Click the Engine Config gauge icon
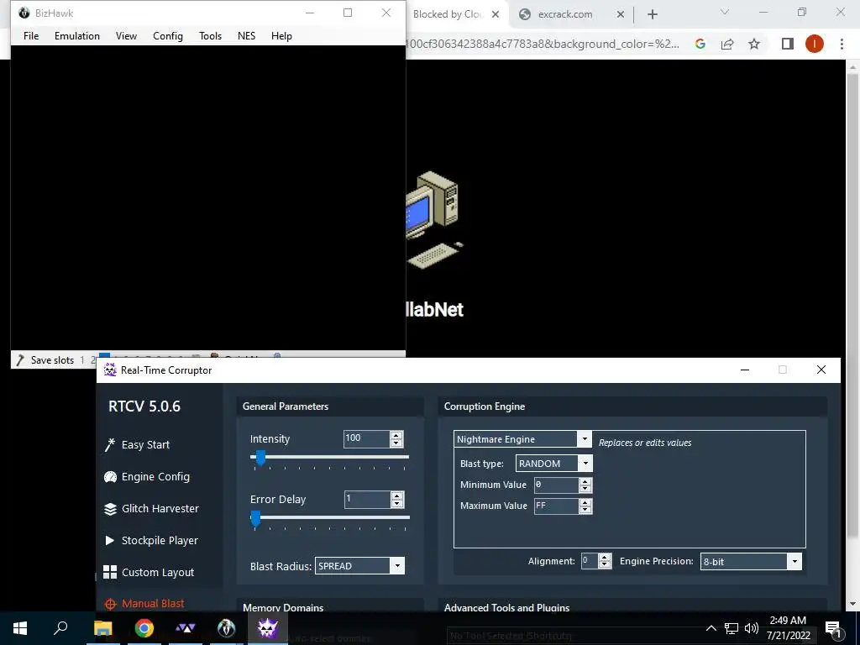860x645 pixels. tap(110, 477)
